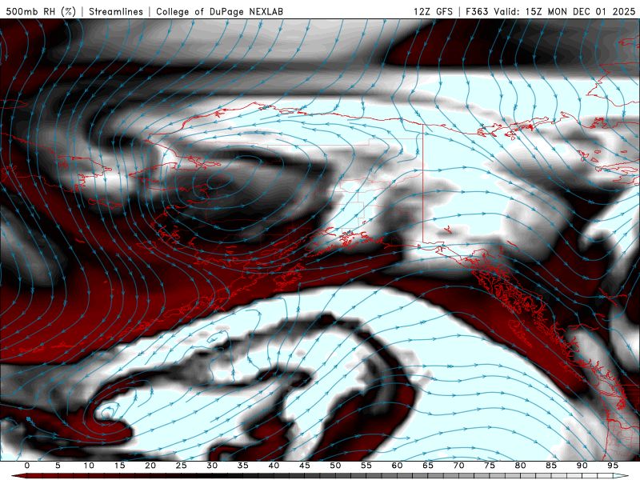Click the '60' colorbar scale label

(397, 466)
